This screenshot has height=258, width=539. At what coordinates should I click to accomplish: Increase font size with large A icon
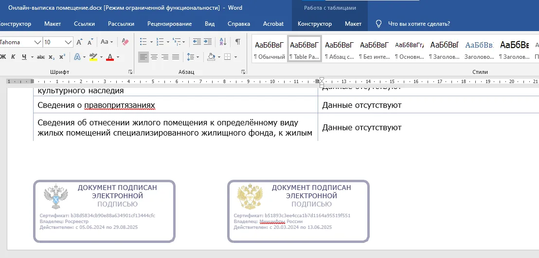coord(79,42)
